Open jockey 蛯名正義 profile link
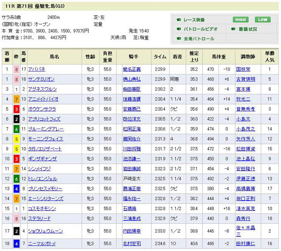This screenshot has width=281, height=251. (131, 69)
